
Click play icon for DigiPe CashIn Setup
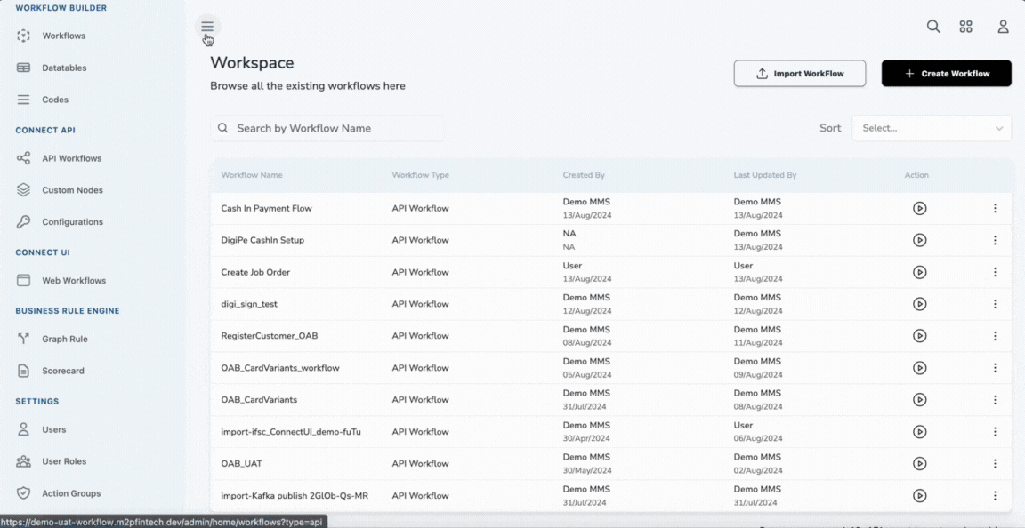tap(919, 240)
